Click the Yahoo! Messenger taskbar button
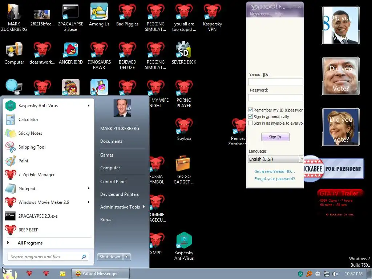The height and width of the screenshot is (279, 372). pos(101,274)
